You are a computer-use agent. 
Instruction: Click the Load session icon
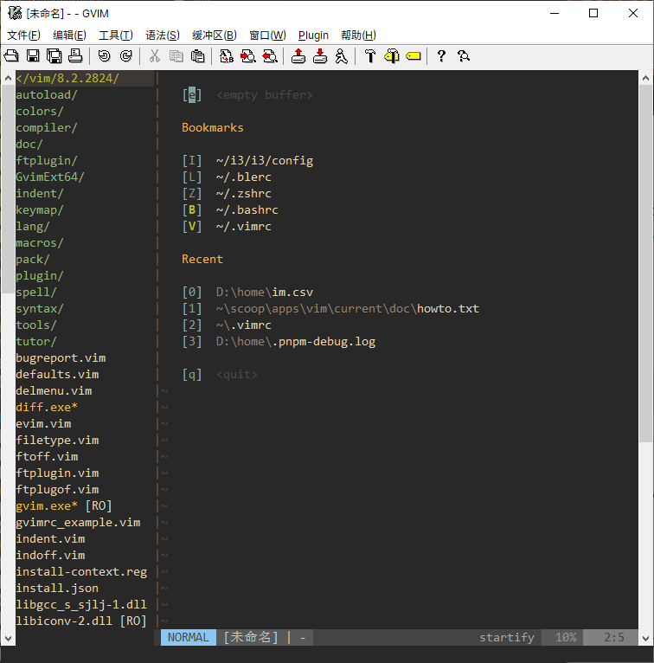pyautogui.click(x=298, y=55)
